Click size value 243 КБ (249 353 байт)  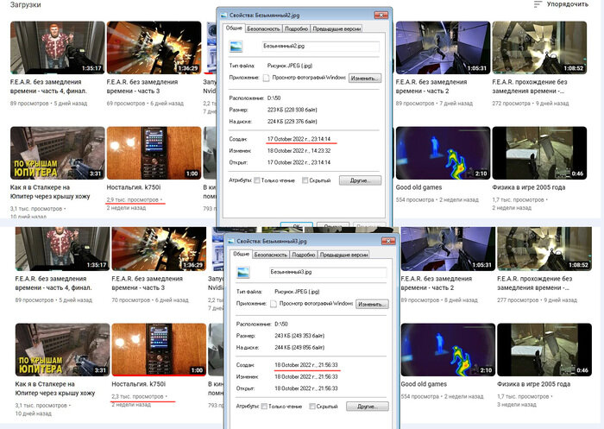click(299, 336)
